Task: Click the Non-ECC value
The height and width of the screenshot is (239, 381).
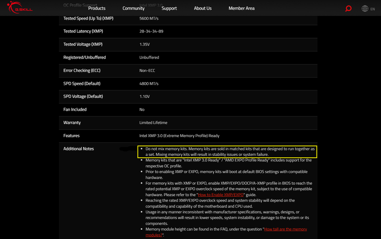Action: (147, 71)
